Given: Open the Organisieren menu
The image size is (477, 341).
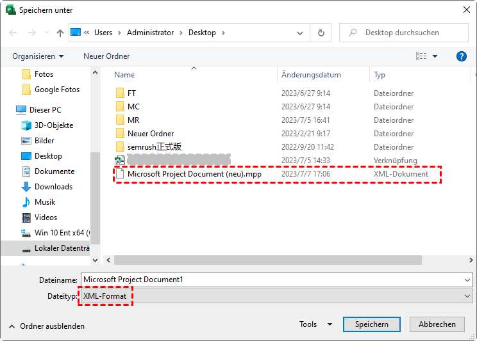Looking at the screenshot, I should (38, 56).
